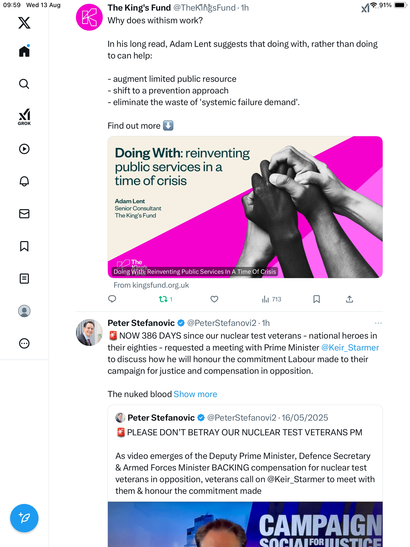Share The King's Fund post

[x=349, y=299]
